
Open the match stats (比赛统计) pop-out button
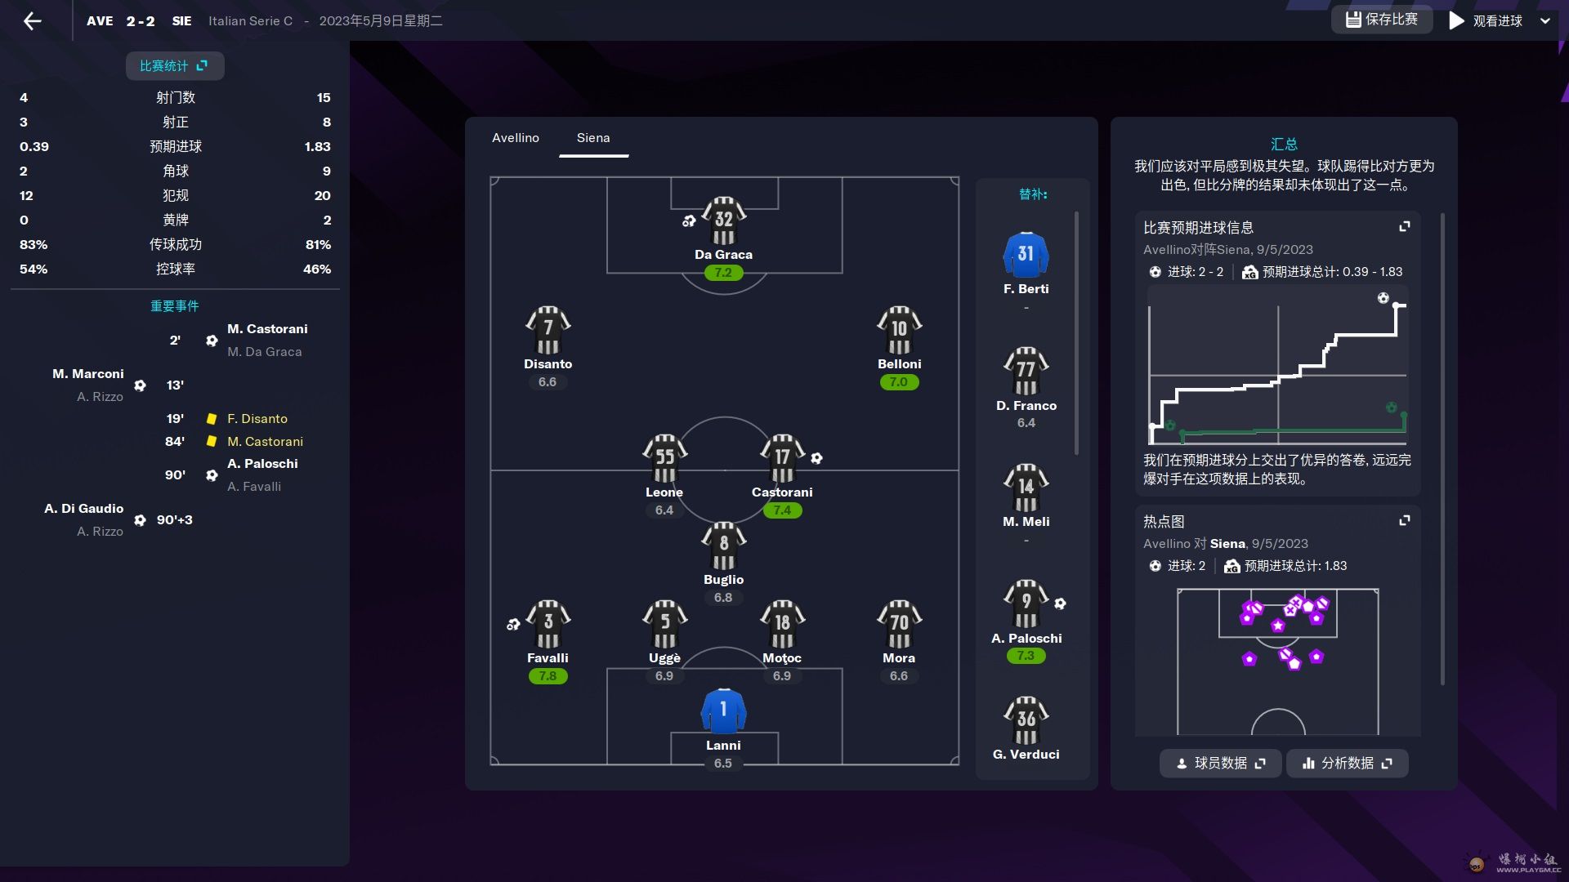pyautogui.click(x=174, y=66)
